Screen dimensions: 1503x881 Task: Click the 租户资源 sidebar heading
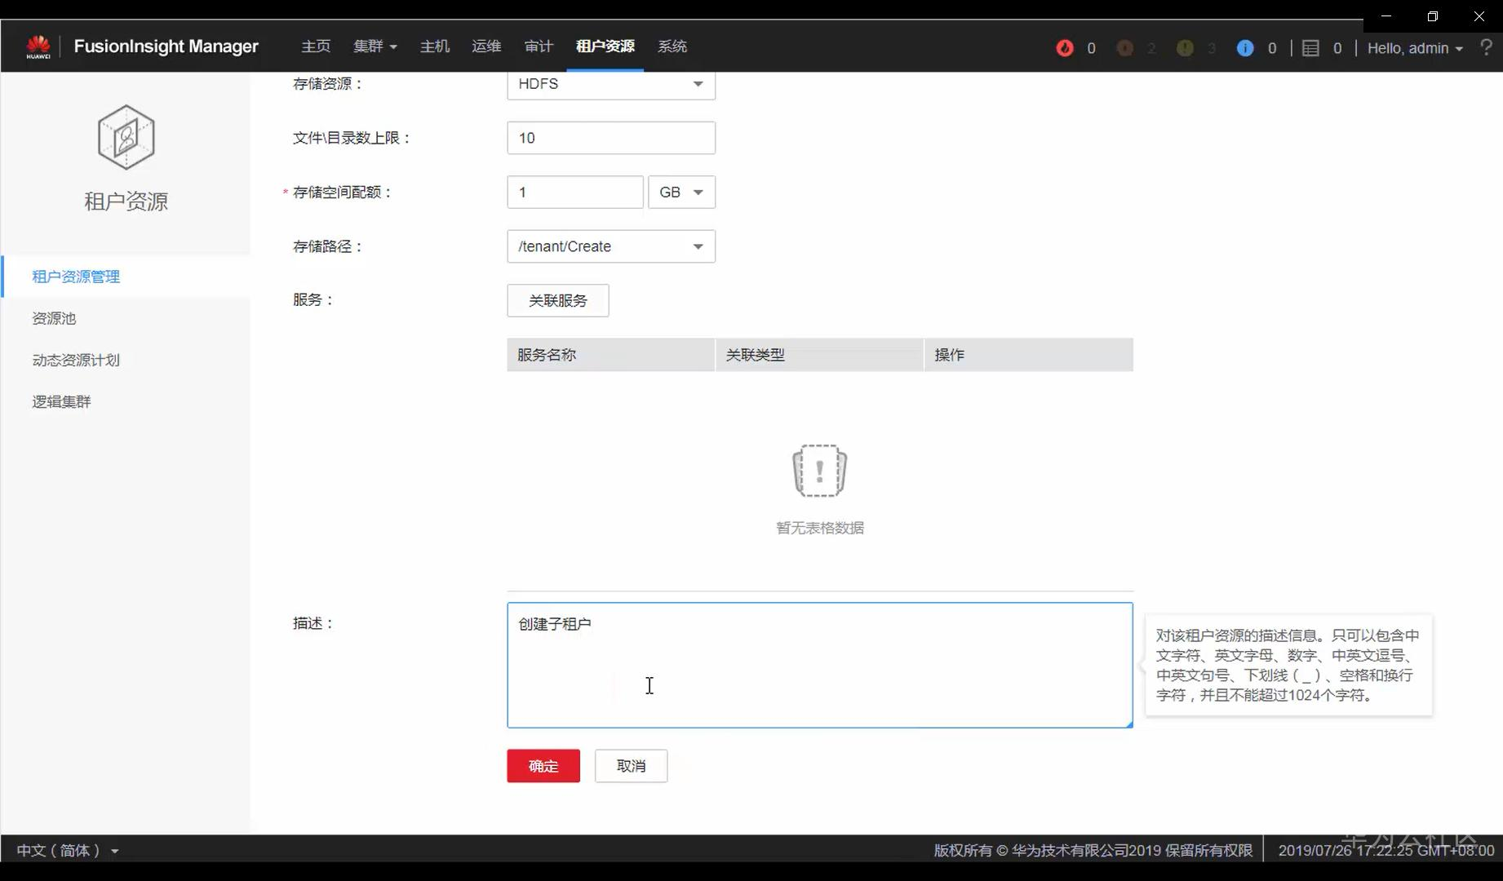[x=126, y=201]
